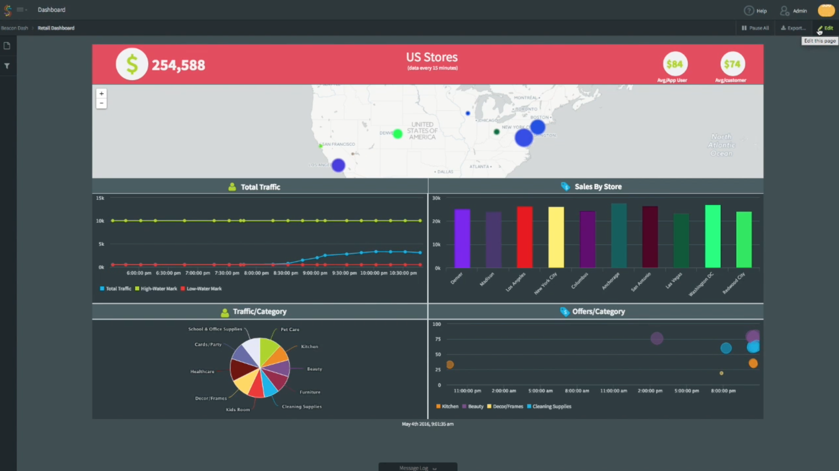This screenshot has height=471, width=839.
Task: Open the hamburger menu dropdown
Action: [21, 10]
